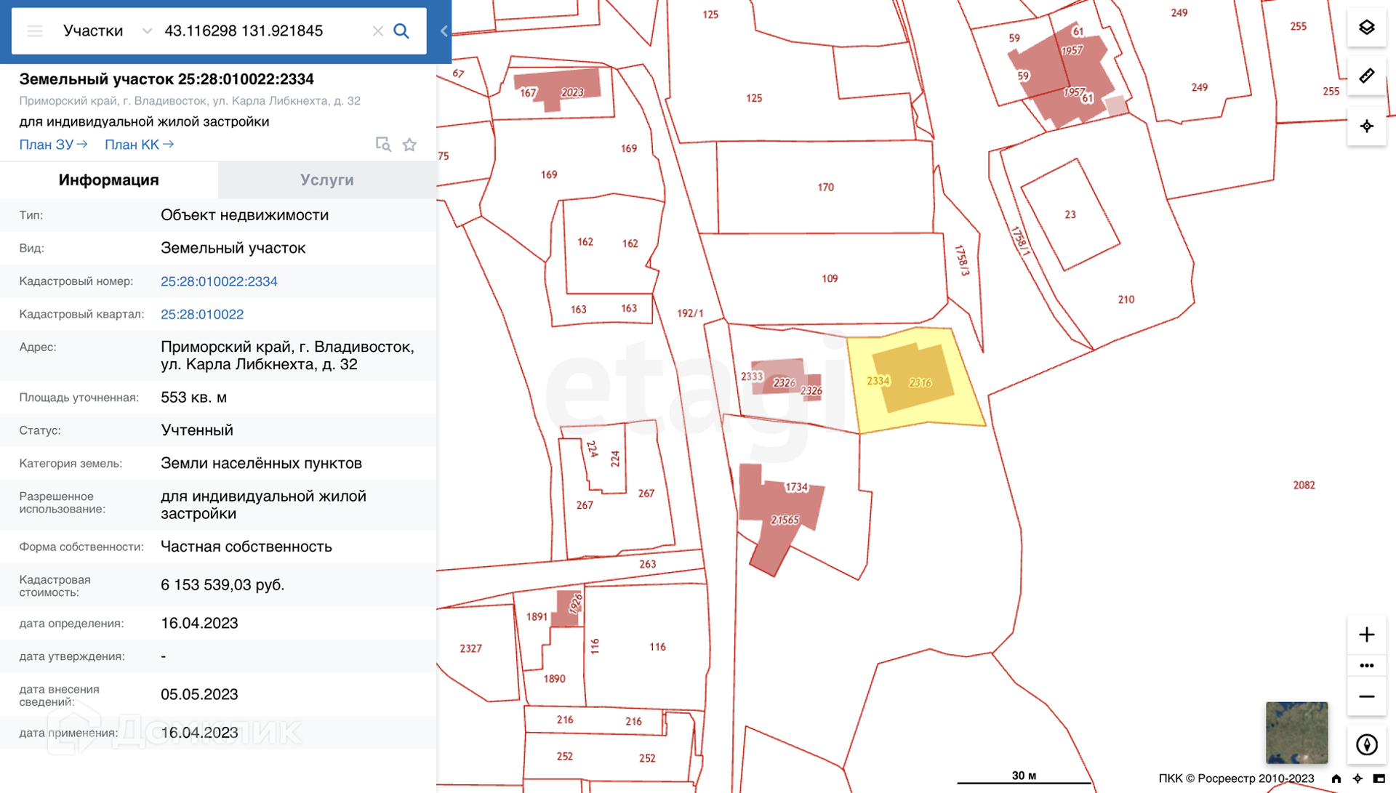The image size is (1396, 793).
Task: Switch basemap via satellite thumbnail
Action: (1296, 732)
